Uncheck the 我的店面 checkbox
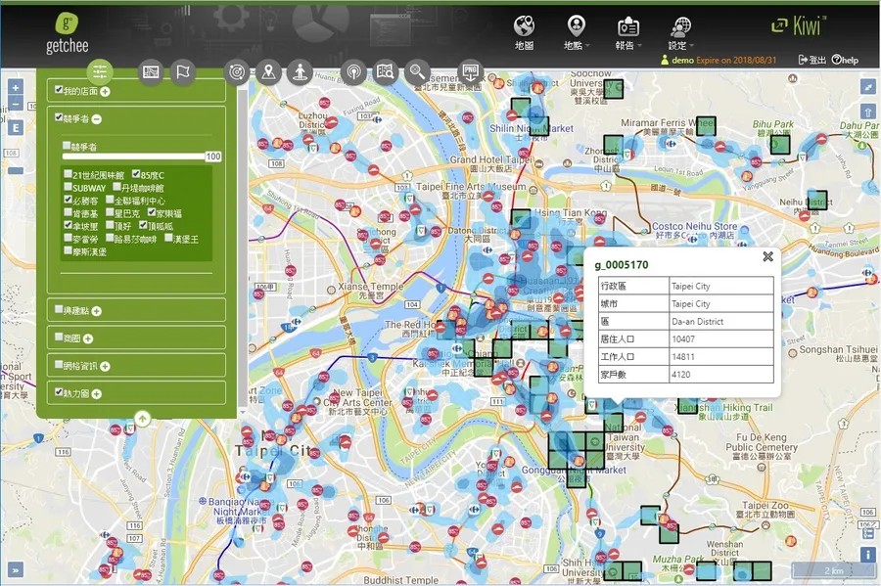 click(59, 89)
